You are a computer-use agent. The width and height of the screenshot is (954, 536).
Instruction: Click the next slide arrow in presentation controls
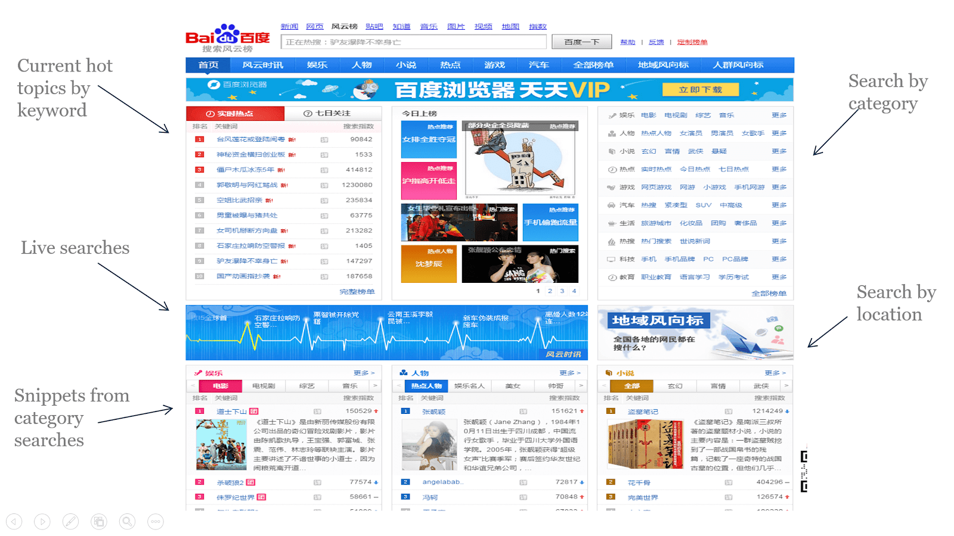(42, 522)
